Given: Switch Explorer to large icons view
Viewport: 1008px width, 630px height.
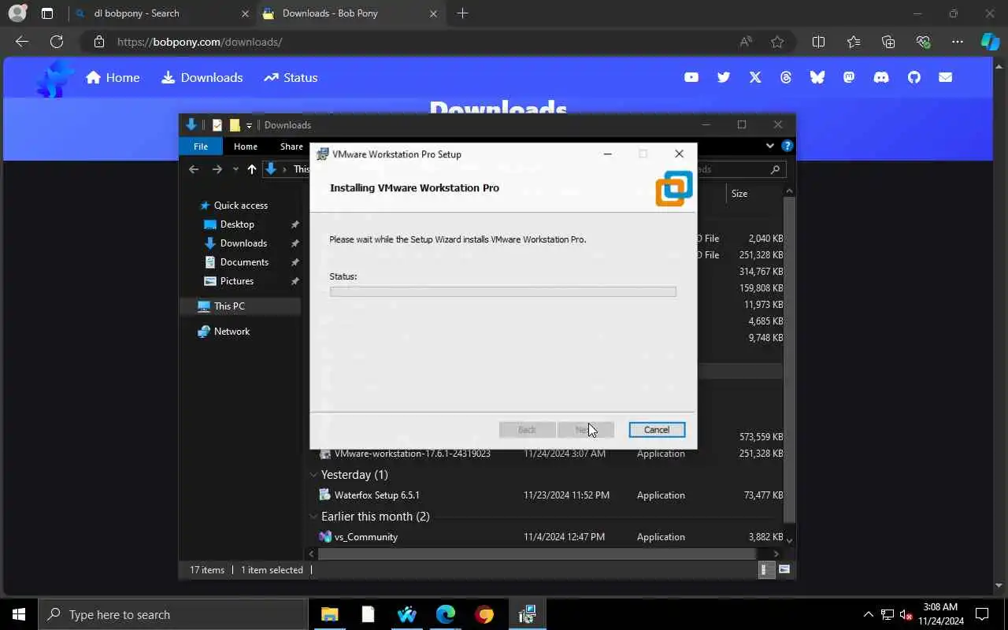Looking at the screenshot, I should pos(784,569).
